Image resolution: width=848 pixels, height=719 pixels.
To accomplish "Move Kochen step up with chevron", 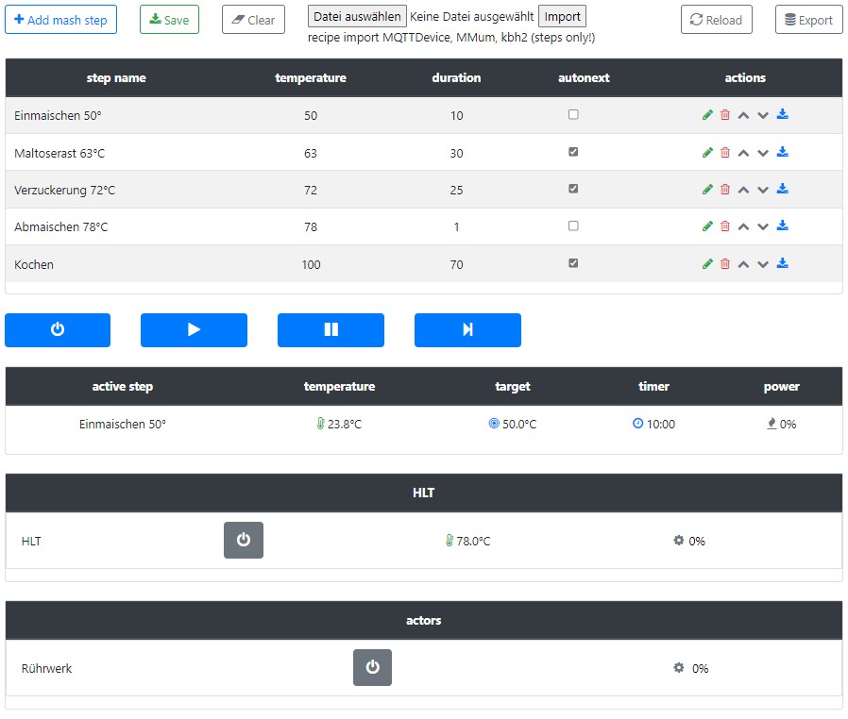I will [x=743, y=264].
